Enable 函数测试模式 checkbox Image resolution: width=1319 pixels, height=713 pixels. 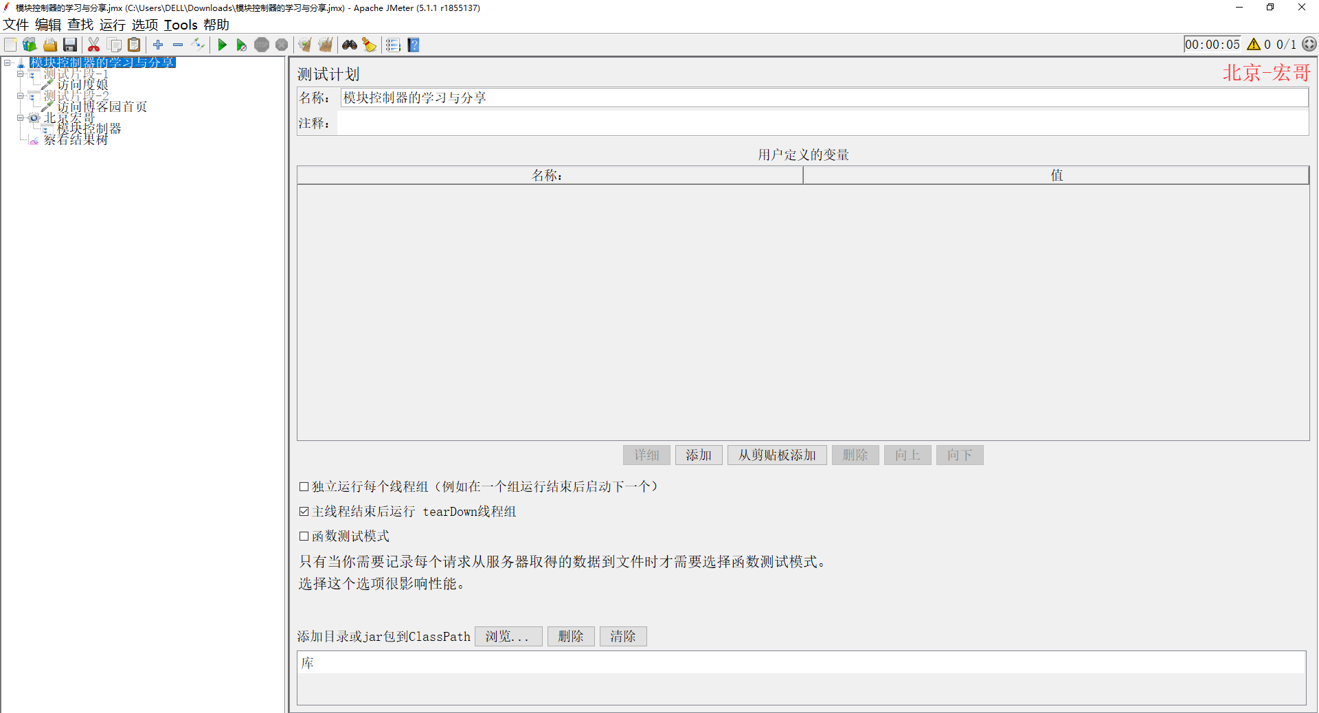coord(304,536)
